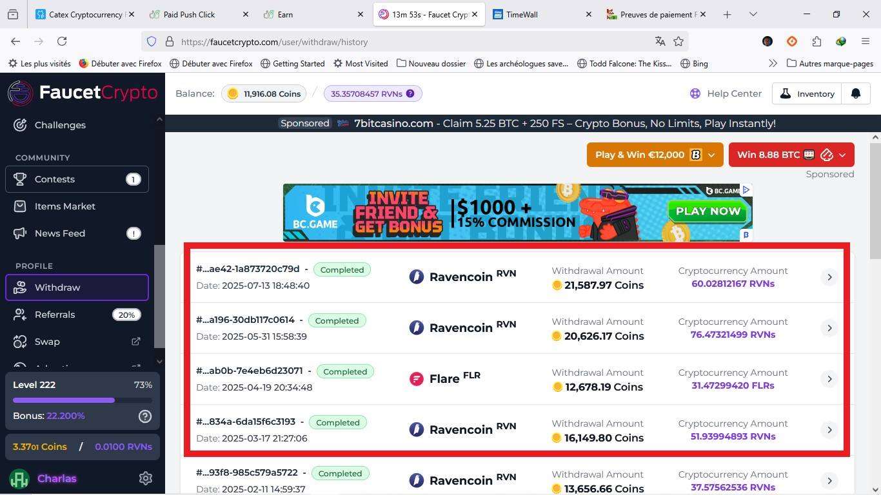The height and width of the screenshot is (495, 881).
Task: List all tabs with the dropdown arrow
Action: (753, 14)
